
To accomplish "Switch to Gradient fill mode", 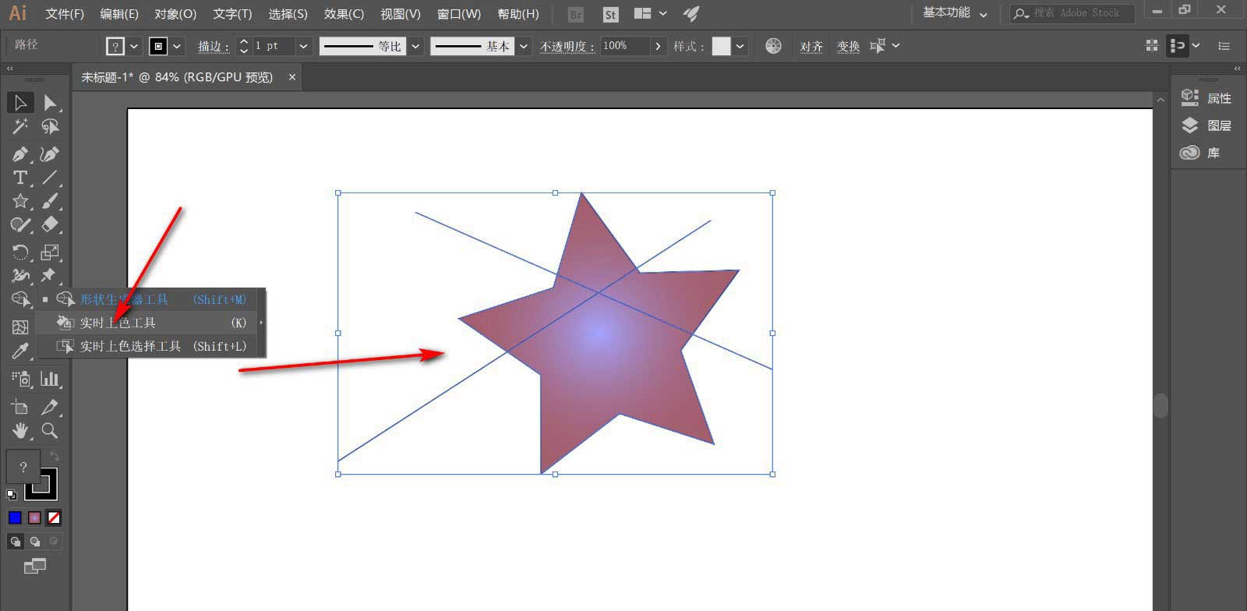I will tap(34, 517).
